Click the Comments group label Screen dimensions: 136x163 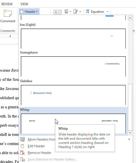pos(8,31)
